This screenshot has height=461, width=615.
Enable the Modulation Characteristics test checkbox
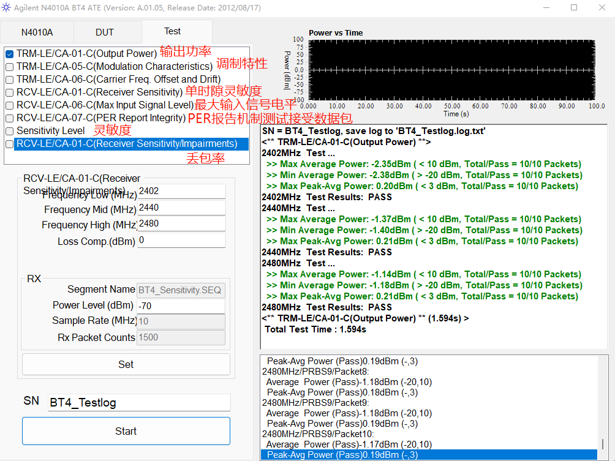point(9,67)
